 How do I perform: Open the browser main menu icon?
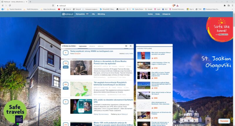point(232,6)
